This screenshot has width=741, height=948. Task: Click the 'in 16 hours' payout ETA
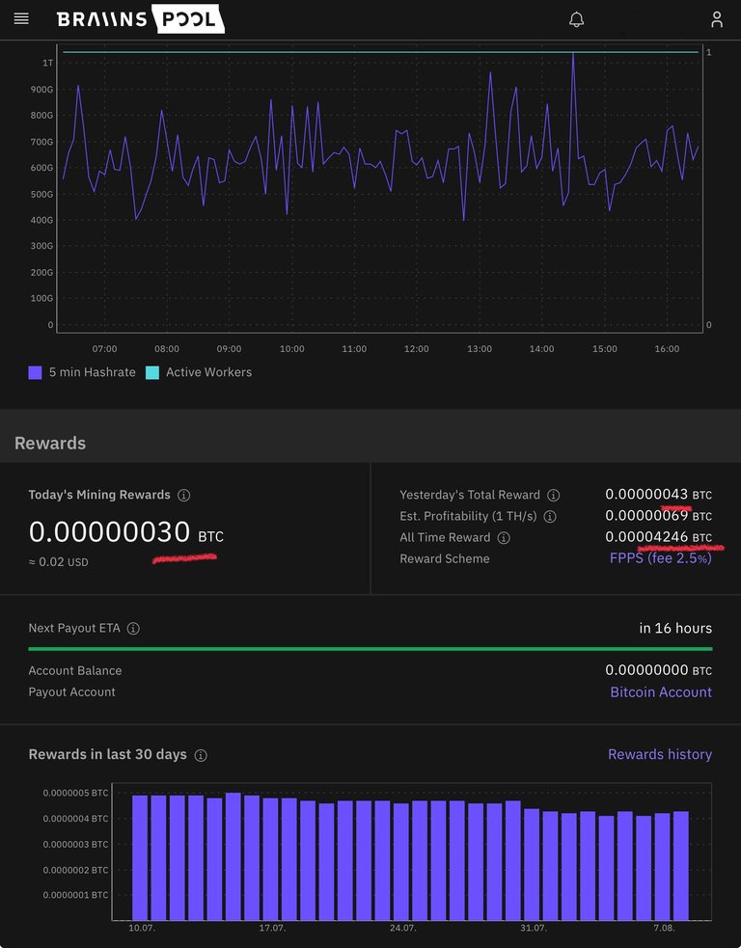coord(675,628)
